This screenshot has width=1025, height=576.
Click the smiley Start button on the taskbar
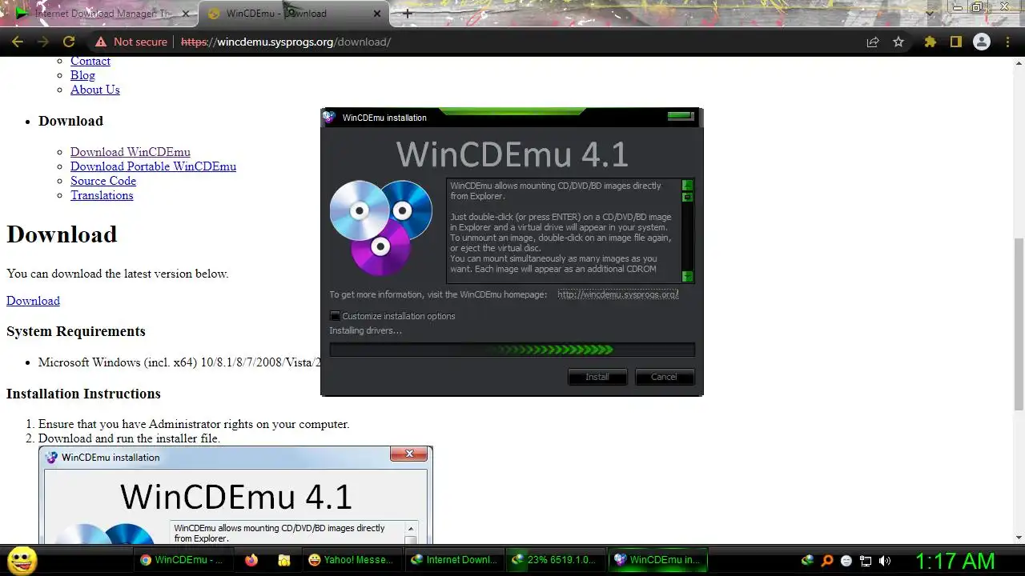click(22, 560)
